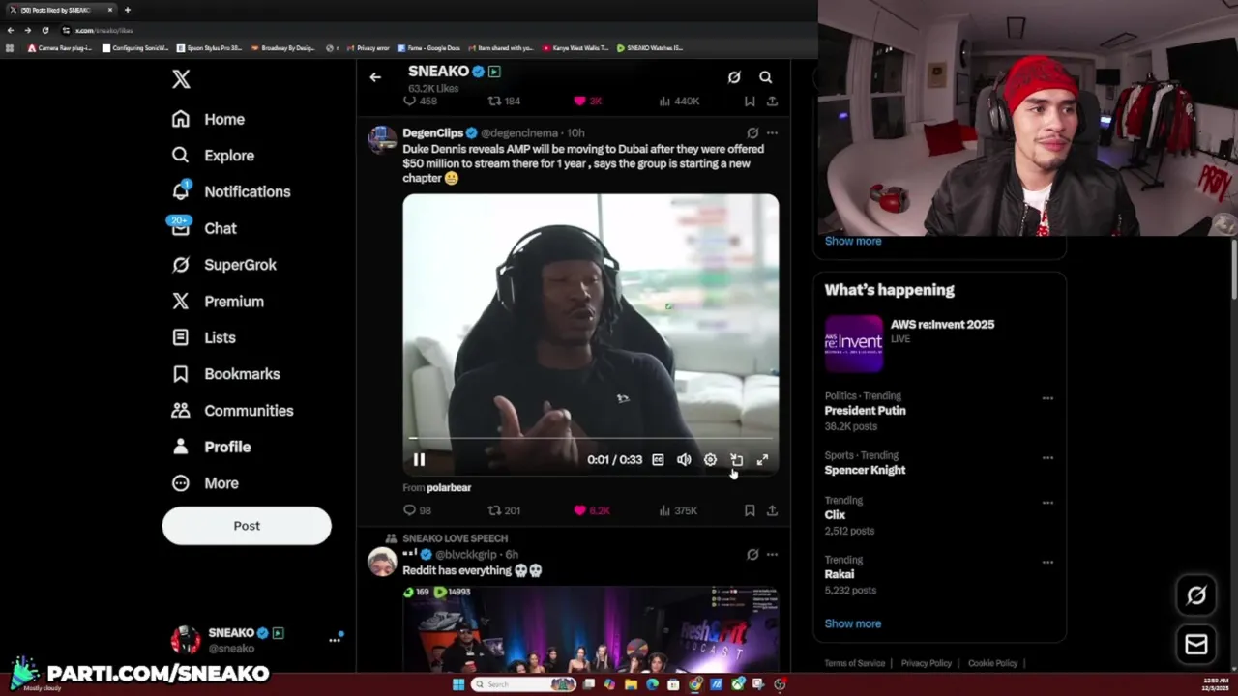1238x696 pixels.
Task: Open the three-dot menu on the DegenClips post
Action: tap(772, 132)
